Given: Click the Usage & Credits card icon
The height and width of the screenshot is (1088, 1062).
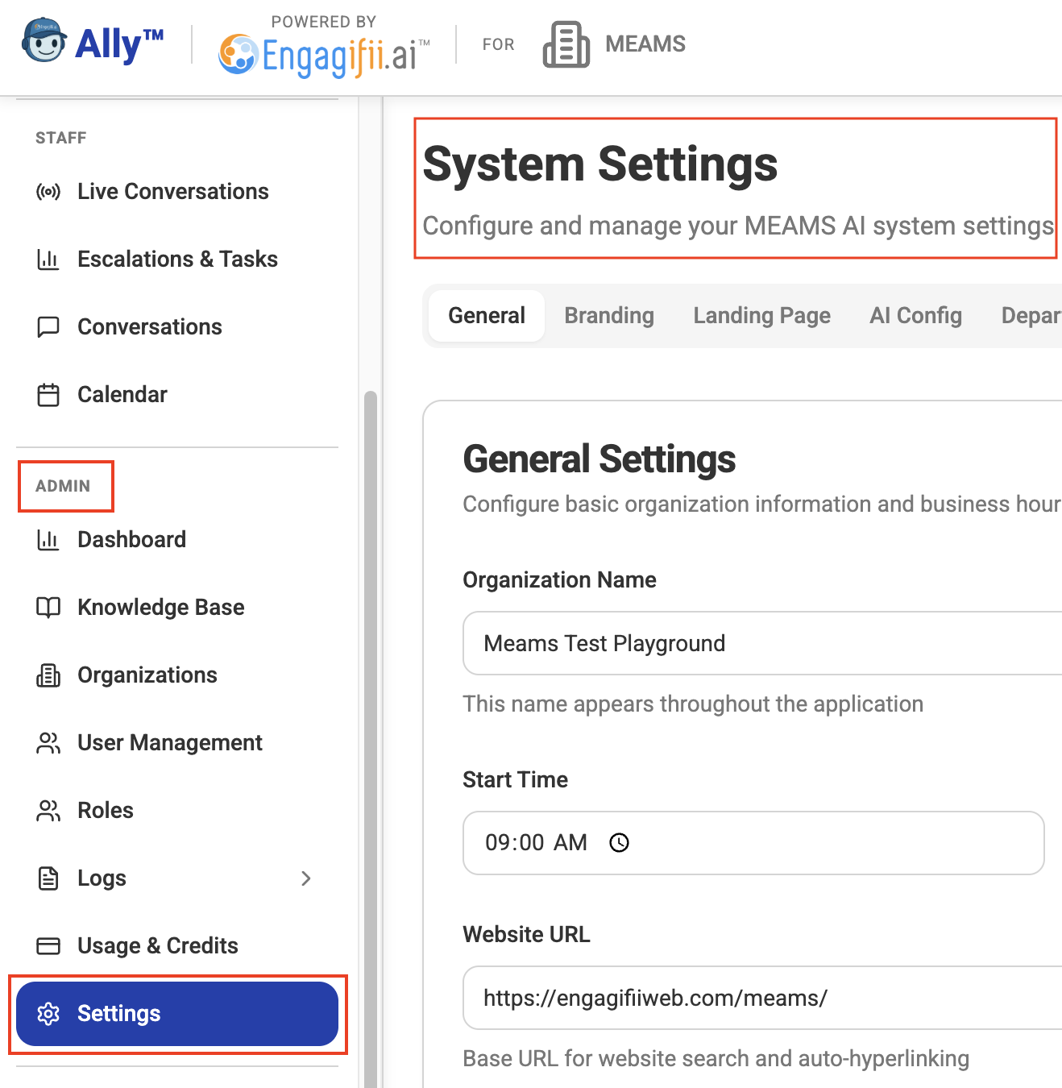Looking at the screenshot, I should 48,946.
